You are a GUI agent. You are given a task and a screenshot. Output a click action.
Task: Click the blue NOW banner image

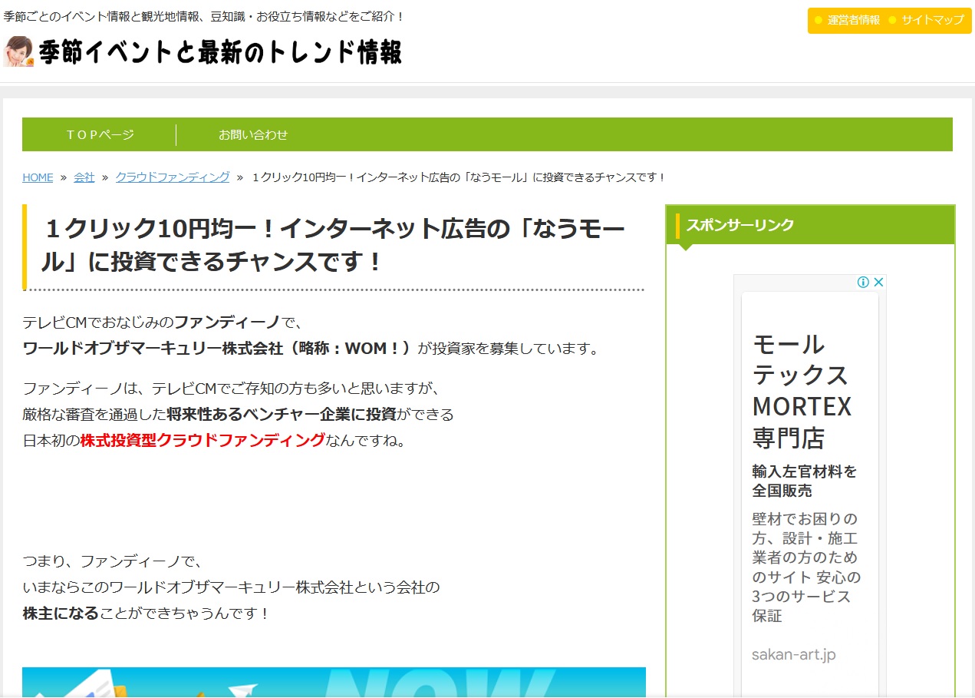pyautogui.click(x=334, y=682)
